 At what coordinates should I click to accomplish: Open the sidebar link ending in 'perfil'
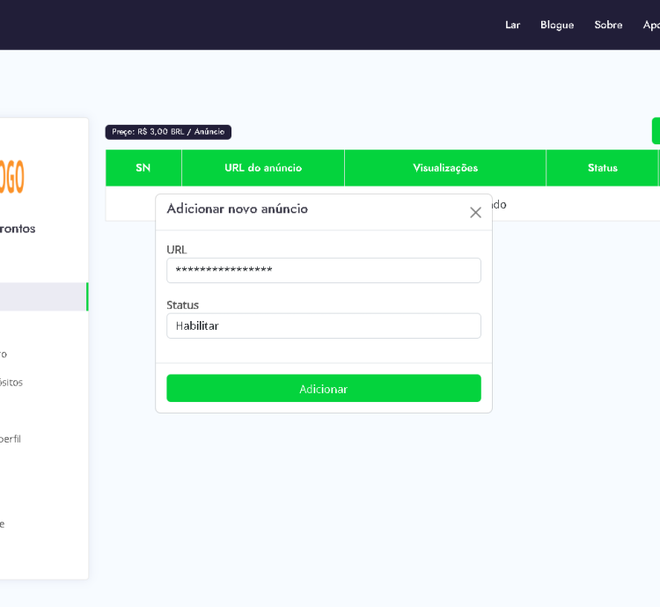[11, 438]
